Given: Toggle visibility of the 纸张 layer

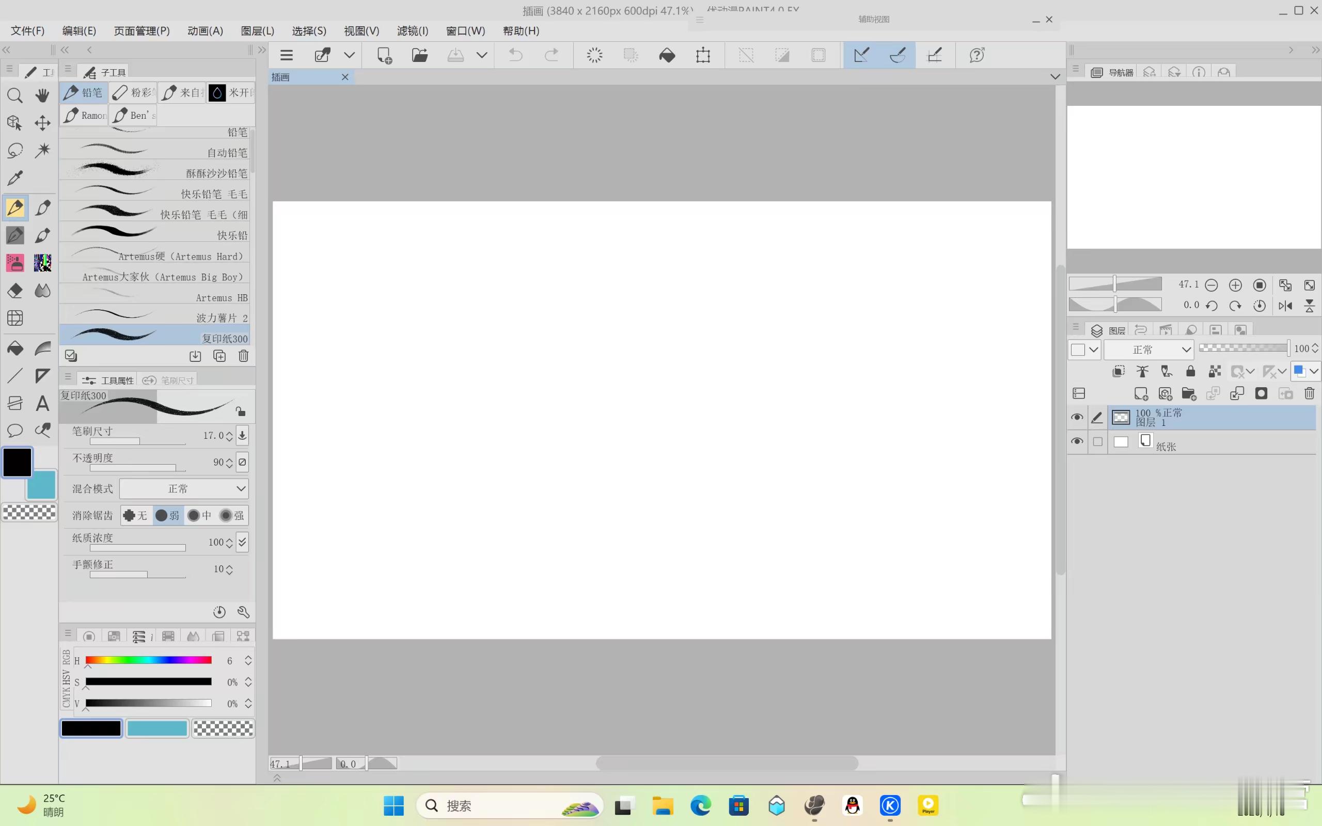Looking at the screenshot, I should point(1077,441).
